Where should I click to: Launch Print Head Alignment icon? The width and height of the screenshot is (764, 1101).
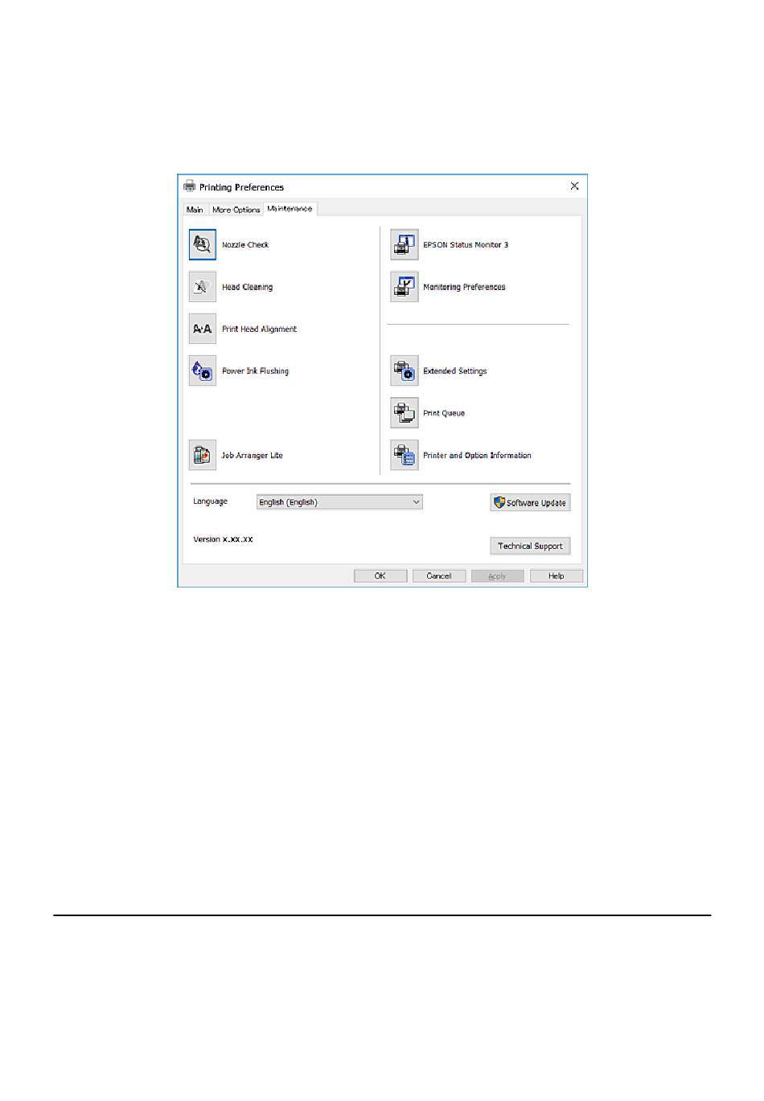(x=203, y=329)
